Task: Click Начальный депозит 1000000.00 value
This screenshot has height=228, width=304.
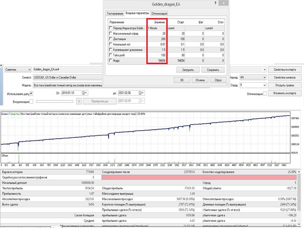Action: (87, 182)
